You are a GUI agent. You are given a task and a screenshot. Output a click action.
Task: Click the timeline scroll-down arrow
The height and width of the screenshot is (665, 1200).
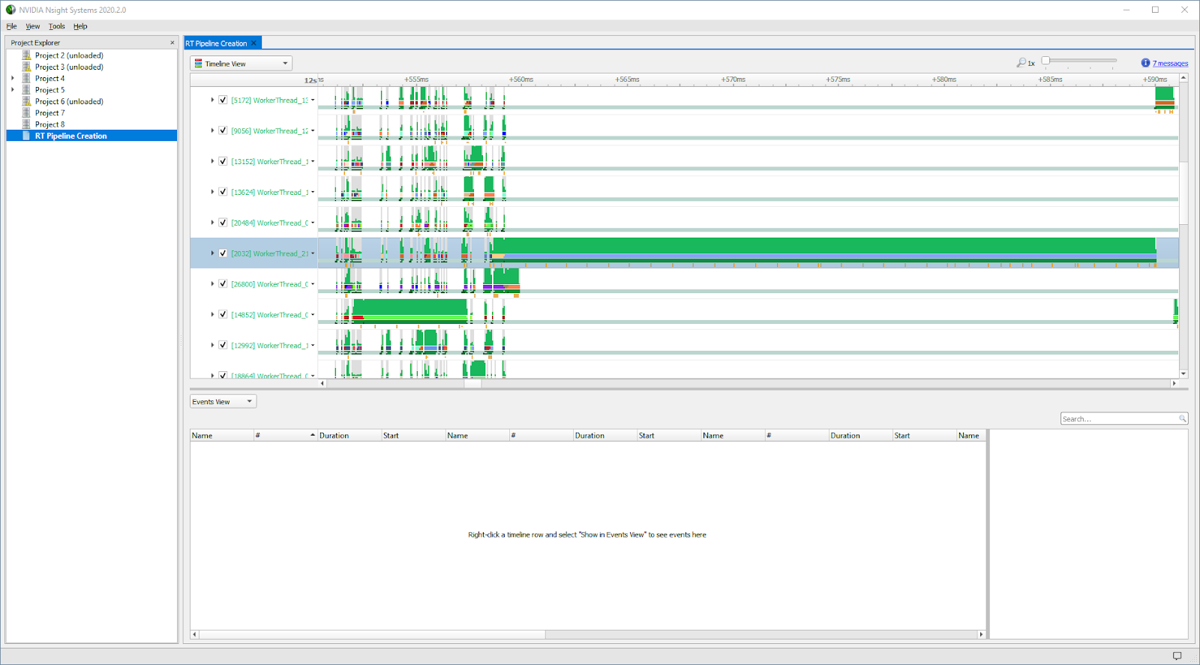[1183, 373]
